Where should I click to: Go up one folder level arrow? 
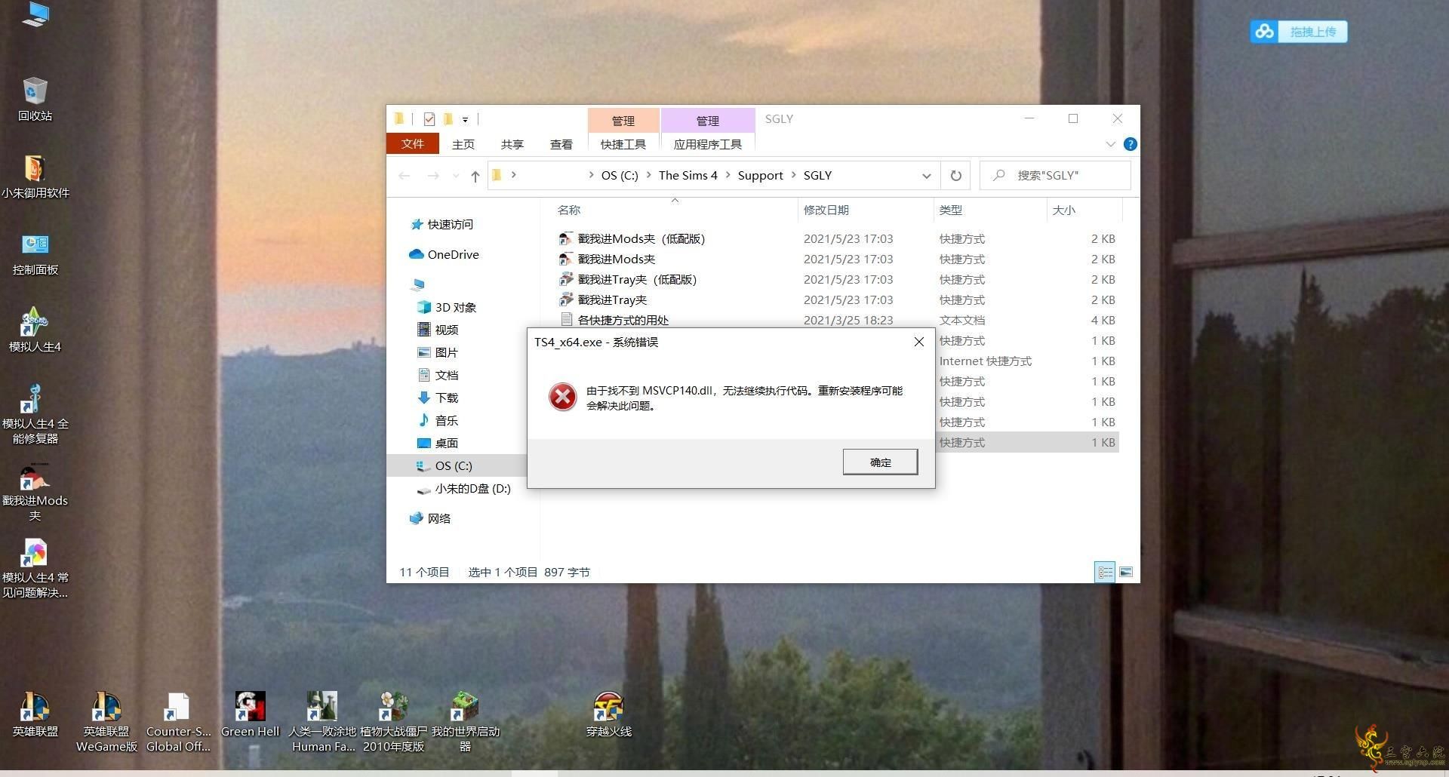click(x=475, y=176)
